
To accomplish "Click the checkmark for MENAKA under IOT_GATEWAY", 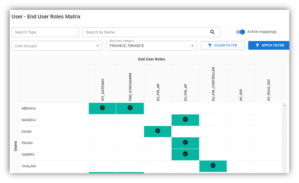I will click(x=102, y=108).
